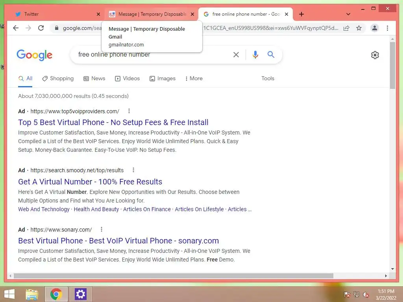Open options for the top5voipproviders ad

coord(129,111)
